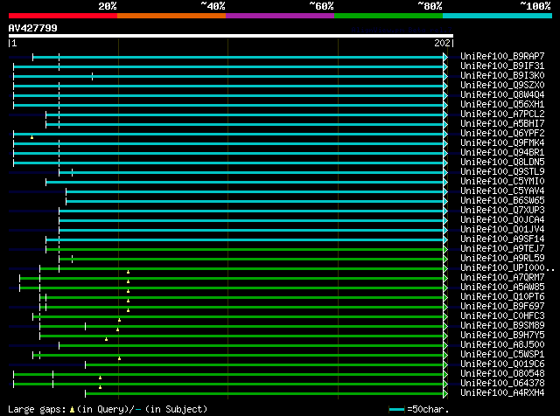Viewport: 560px width, 416px height.
Task: Click the arrowhead ending the Q94BR1 bar
Action: [x=445, y=153]
